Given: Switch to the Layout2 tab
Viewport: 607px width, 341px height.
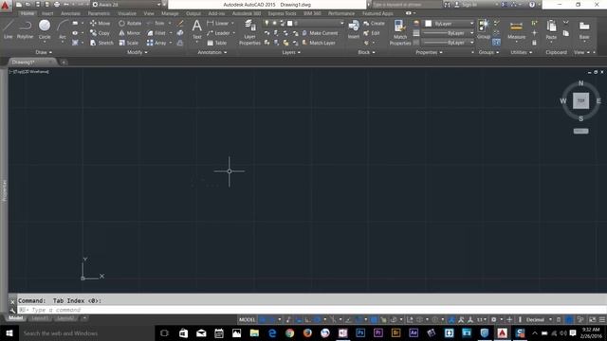Looking at the screenshot, I should (x=65, y=318).
